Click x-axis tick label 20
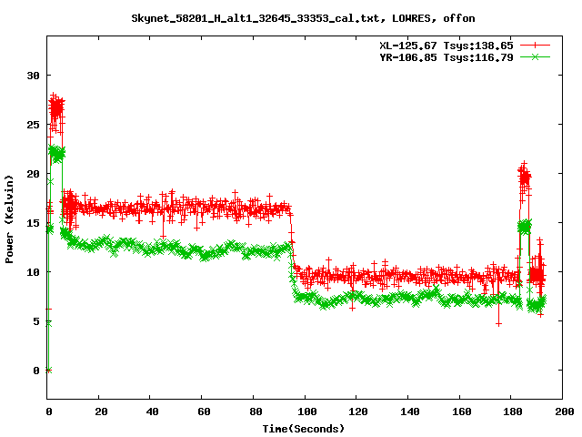Viewport: 582px width, 437px height. (101, 412)
